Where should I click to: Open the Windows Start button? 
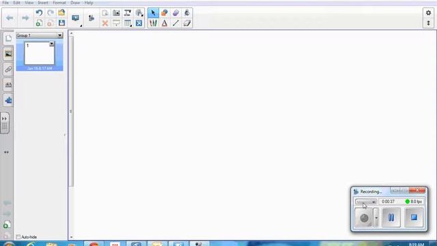(x=8, y=244)
